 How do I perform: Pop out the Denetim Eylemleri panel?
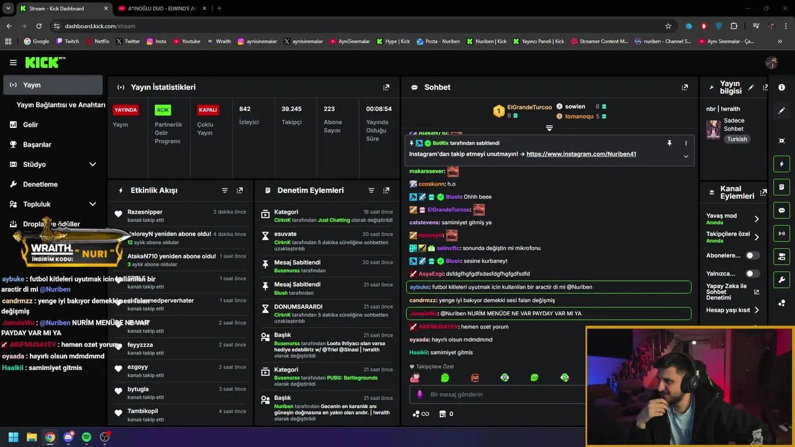pyautogui.click(x=386, y=191)
